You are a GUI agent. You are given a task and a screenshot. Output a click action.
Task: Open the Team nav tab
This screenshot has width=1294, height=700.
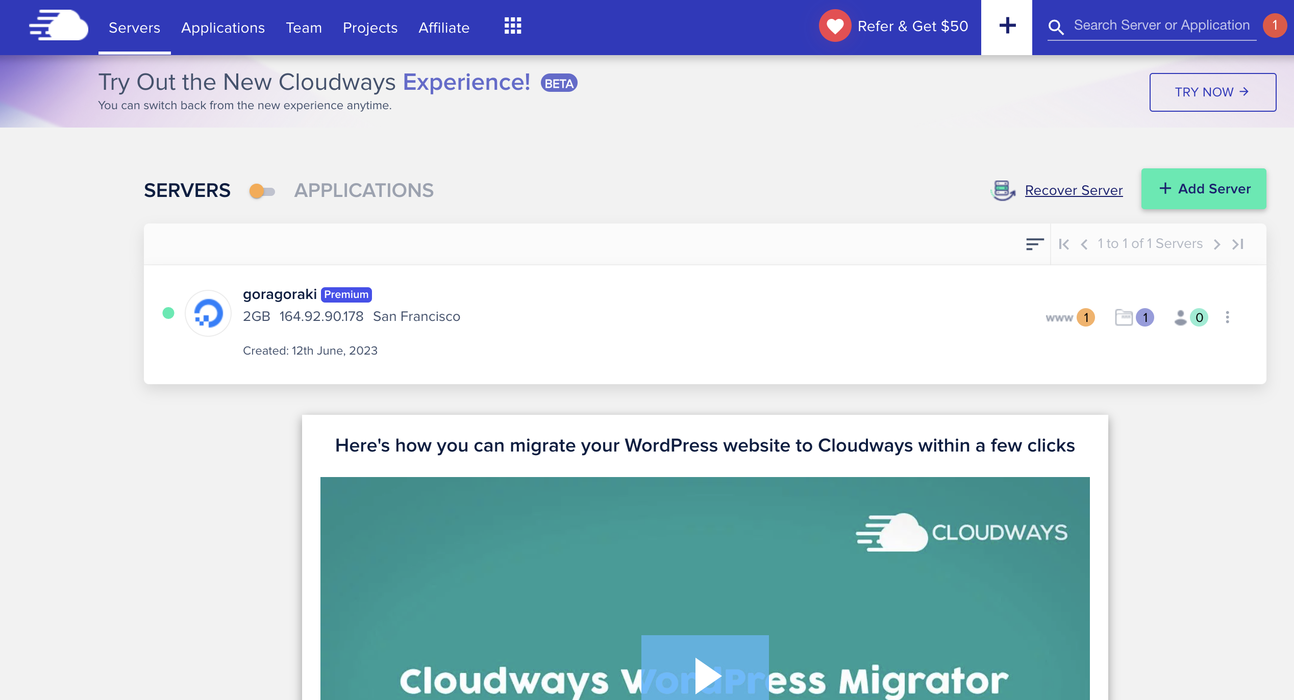(304, 28)
